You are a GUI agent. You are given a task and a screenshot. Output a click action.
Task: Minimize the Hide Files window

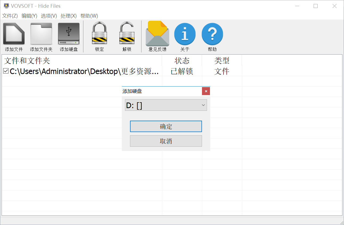[x=297, y=6]
